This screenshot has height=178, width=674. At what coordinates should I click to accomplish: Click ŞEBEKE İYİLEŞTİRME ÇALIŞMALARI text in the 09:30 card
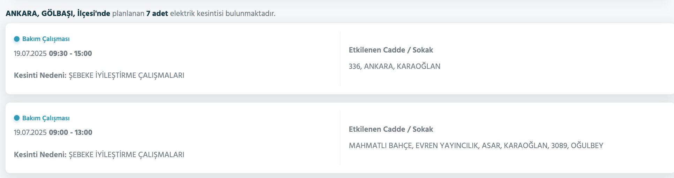(x=126, y=75)
